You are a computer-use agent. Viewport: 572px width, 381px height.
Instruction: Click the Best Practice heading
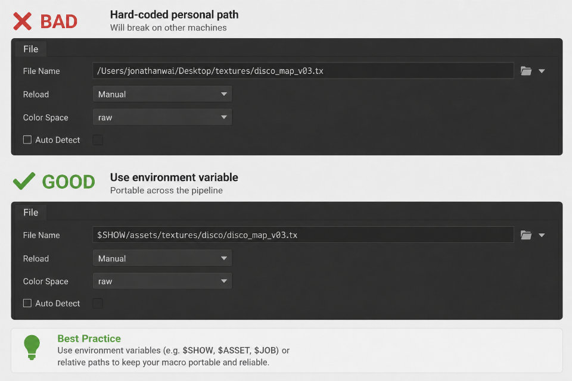[89, 338]
